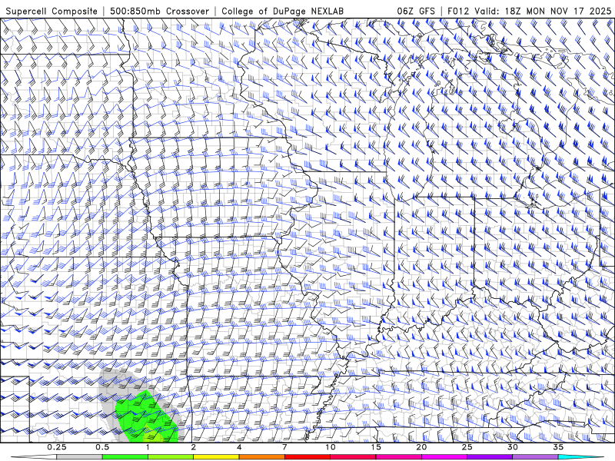Screen dimensions: 615x461
Task: Select the crimson legend swatch between 10 and 15
Action: pos(353,457)
